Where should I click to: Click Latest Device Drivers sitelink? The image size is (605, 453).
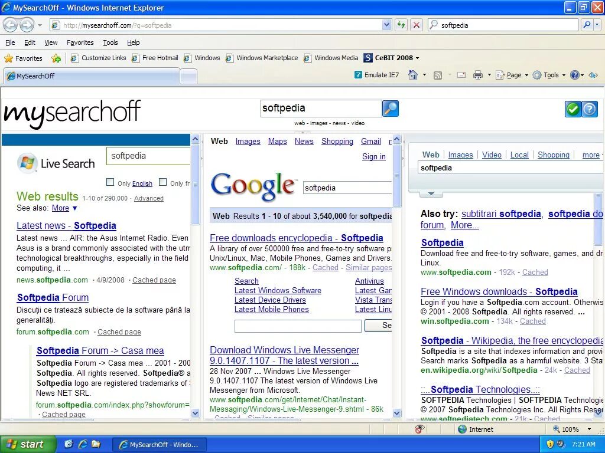click(270, 300)
